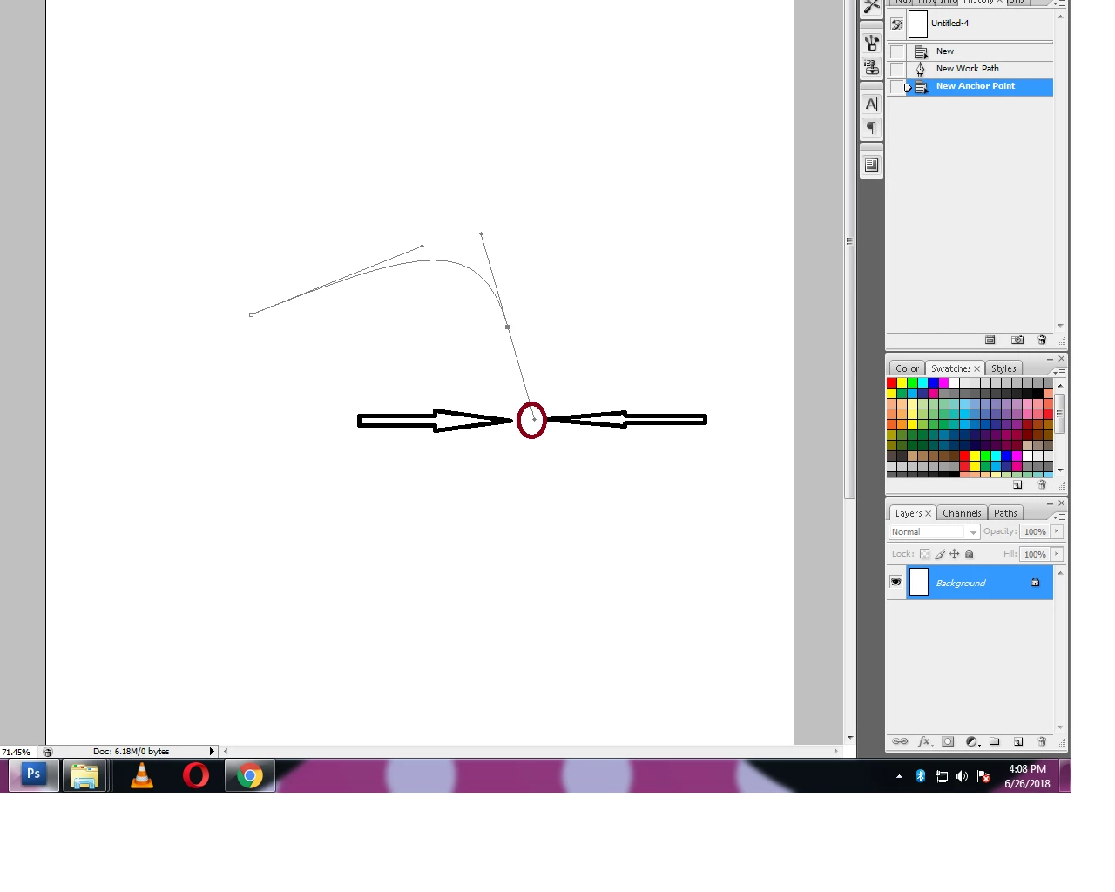Create new fill or adjustment layer
The height and width of the screenshot is (892, 1115).
(973, 741)
